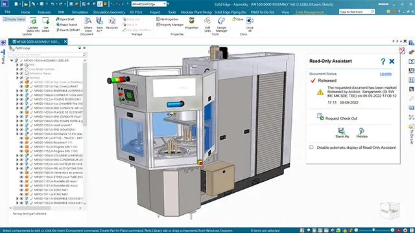Click Request Check Out
415x233 pixels.
tap(337, 117)
